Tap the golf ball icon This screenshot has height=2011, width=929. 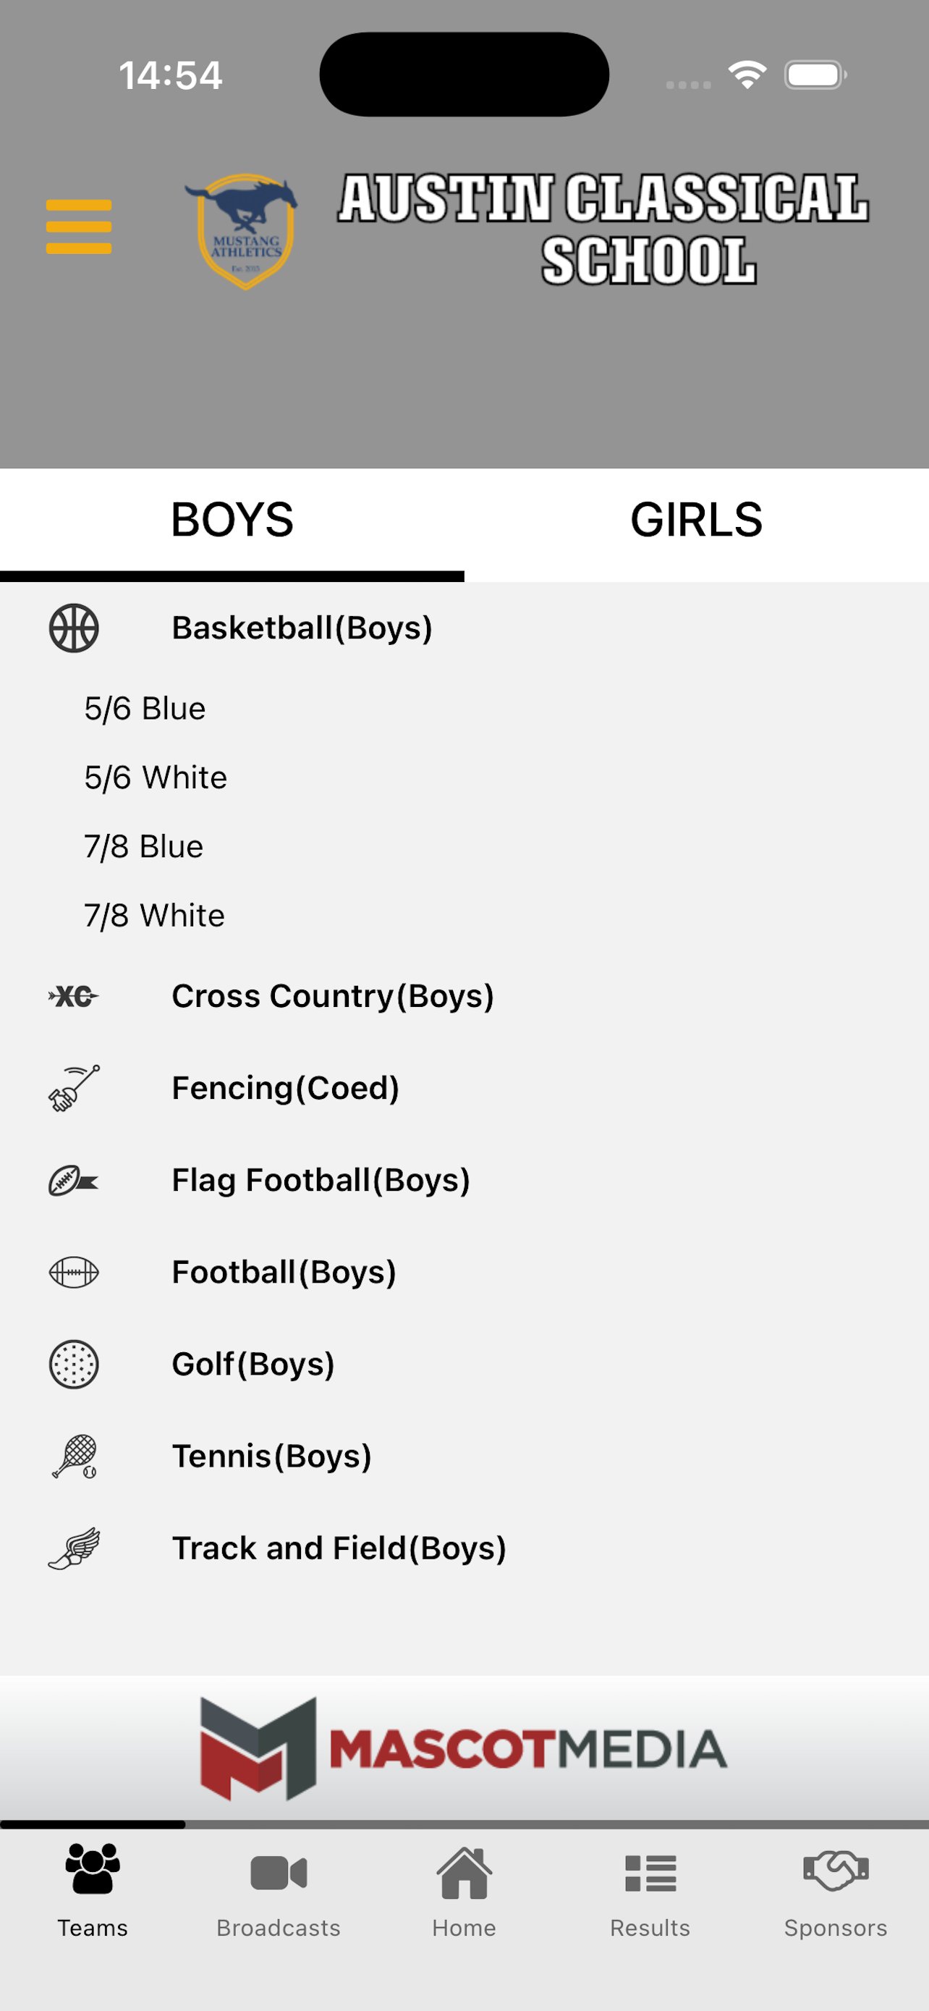click(74, 1365)
